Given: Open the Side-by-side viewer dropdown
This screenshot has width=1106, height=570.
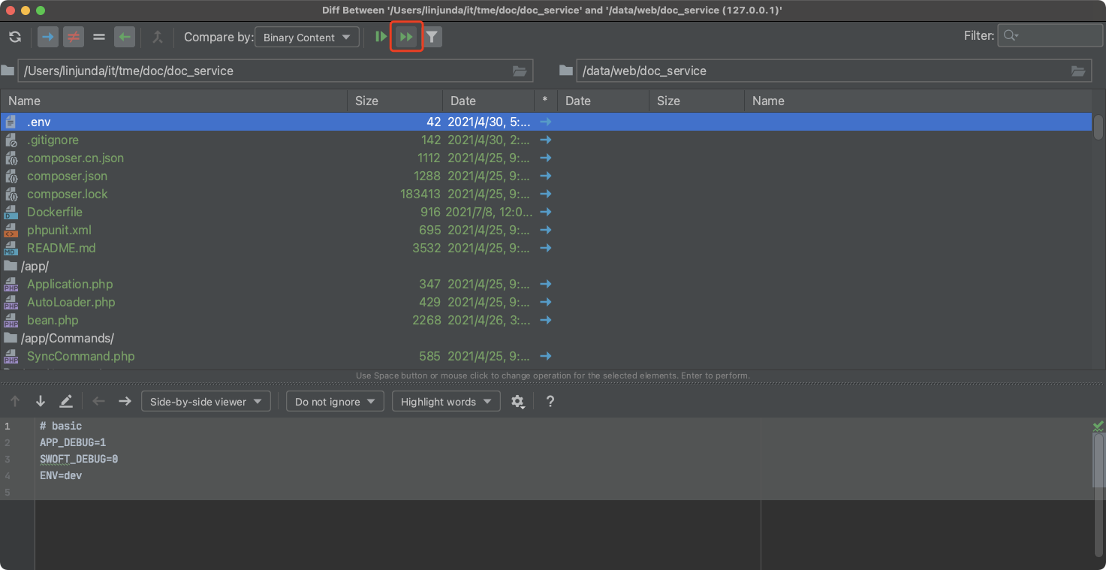Looking at the screenshot, I should pyautogui.click(x=206, y=402).
